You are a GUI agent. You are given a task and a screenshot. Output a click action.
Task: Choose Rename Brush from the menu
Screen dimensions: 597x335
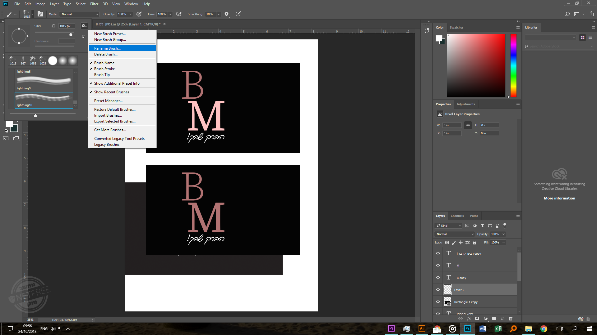point(107,48)
